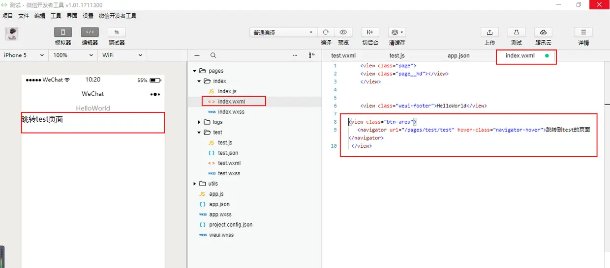Click the search icon in file panel
The image size is (610, 268).
213,55
